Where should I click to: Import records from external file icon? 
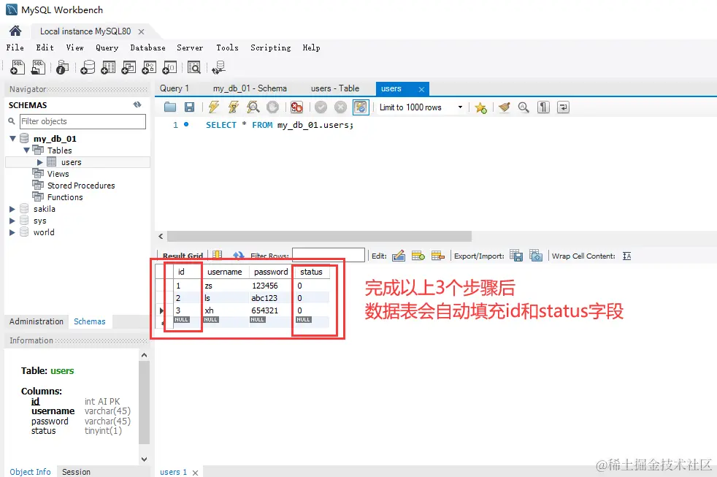click(x=536, y=256)
